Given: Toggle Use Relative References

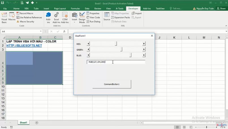Looking at the screenshot, I should [29, 17].
